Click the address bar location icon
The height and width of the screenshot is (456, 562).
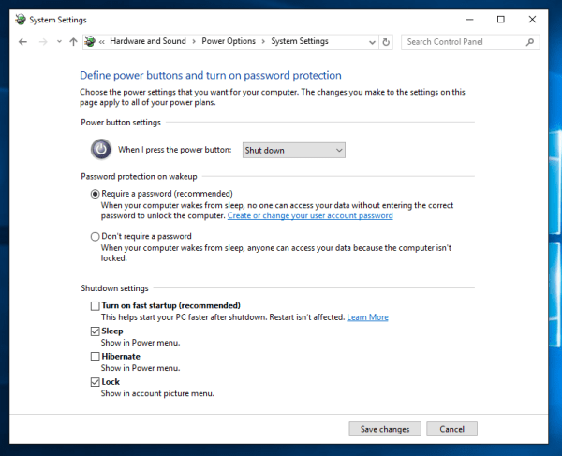tap(91, 42)
